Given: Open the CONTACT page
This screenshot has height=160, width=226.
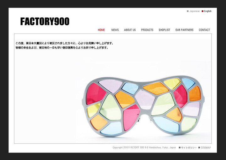Looking at the screenshot, I should pos(204,30).
